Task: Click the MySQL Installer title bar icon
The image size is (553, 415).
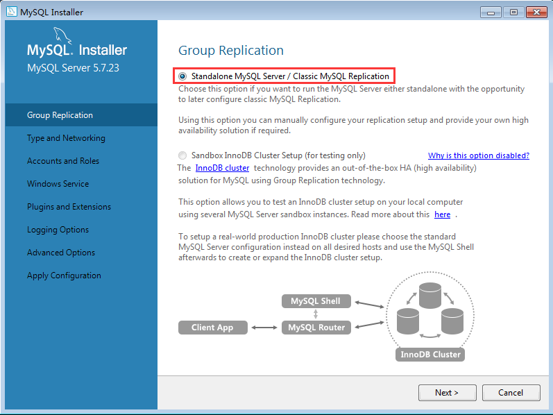Action: tap(11, 12)
